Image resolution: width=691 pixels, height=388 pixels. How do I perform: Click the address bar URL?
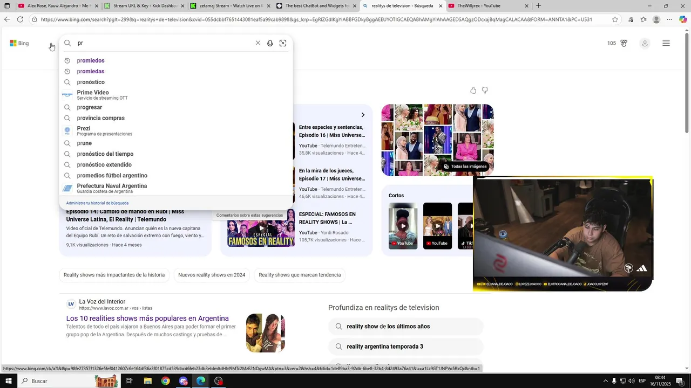[316, 19]
